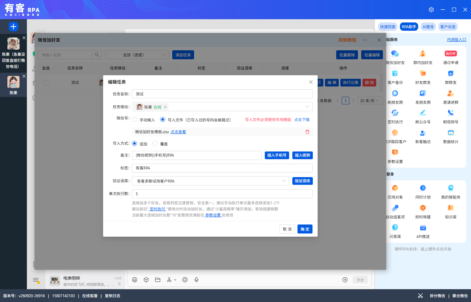The height and width of the screenshot is (302, 471).
Task: Select the 导入文件 radio option
Action: pyautogui.click(x=163, y=120)
